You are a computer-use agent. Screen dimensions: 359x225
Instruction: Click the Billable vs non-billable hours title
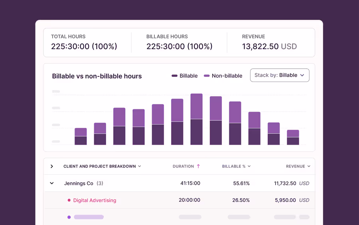point(97,76)
